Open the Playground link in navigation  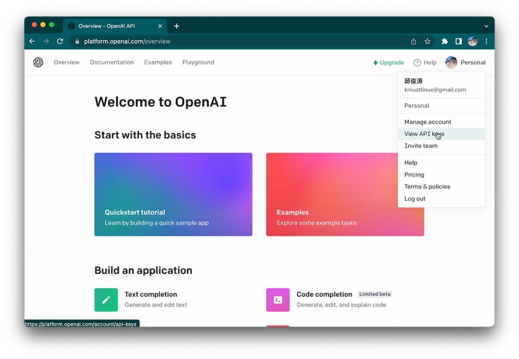click(x=198, y=62)
